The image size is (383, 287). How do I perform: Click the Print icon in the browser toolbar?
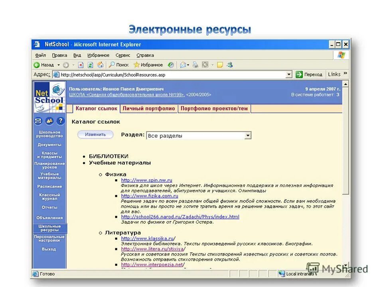195,65
